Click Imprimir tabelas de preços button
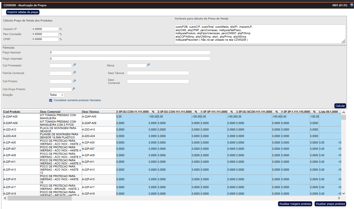Screen dimensions: 354x209 23,12
